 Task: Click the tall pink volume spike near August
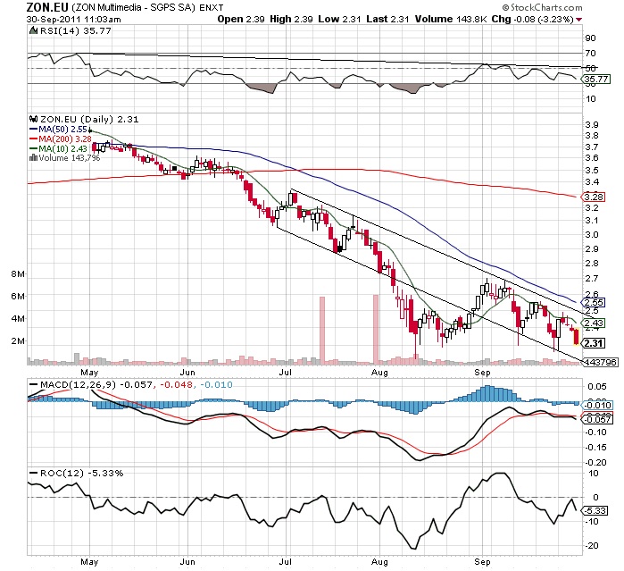tap(375, 329)
